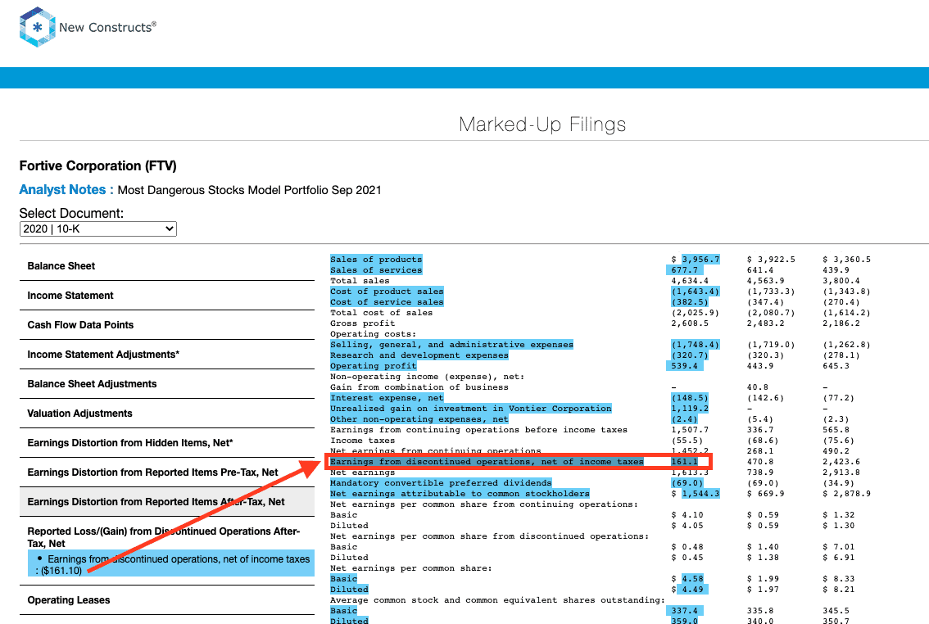
Task: Click highlighted Sales of services label
Action: 376,270
